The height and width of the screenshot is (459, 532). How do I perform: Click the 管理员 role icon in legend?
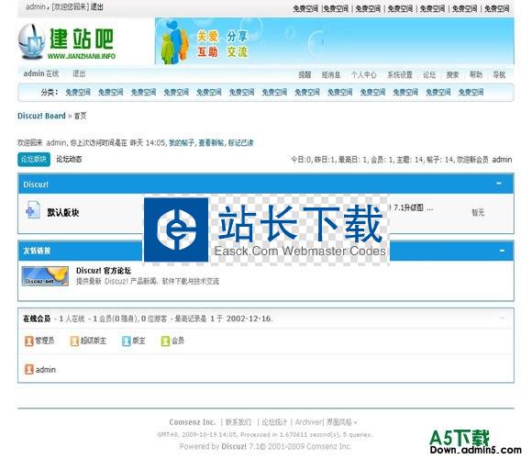28,341
